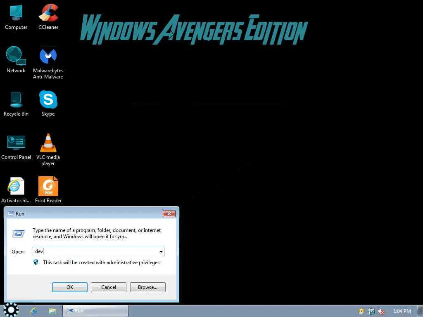The image size is (423, 317).
Task: Click the muted volume tray icon
Action: (x=381, y=311)
